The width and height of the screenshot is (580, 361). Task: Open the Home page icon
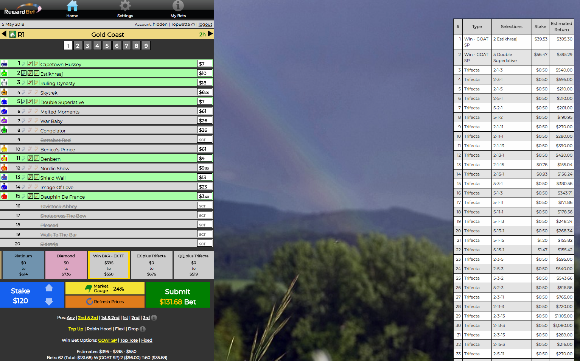pyautogui.click(x=72, y=6)
